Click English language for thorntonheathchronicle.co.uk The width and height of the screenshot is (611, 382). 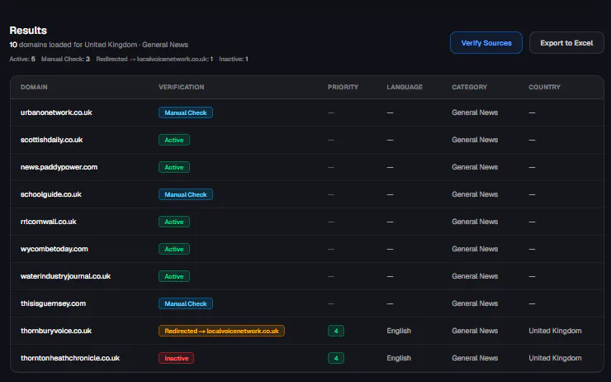[399, 358]
